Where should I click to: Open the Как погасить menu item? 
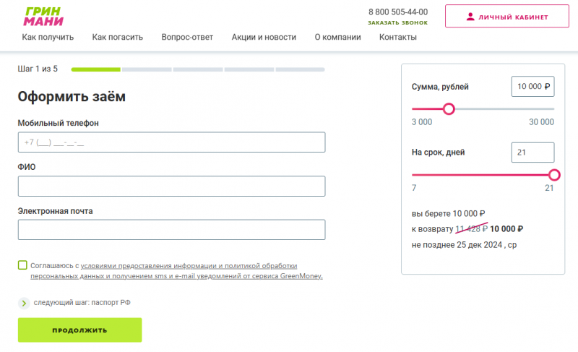pos(118,38)
